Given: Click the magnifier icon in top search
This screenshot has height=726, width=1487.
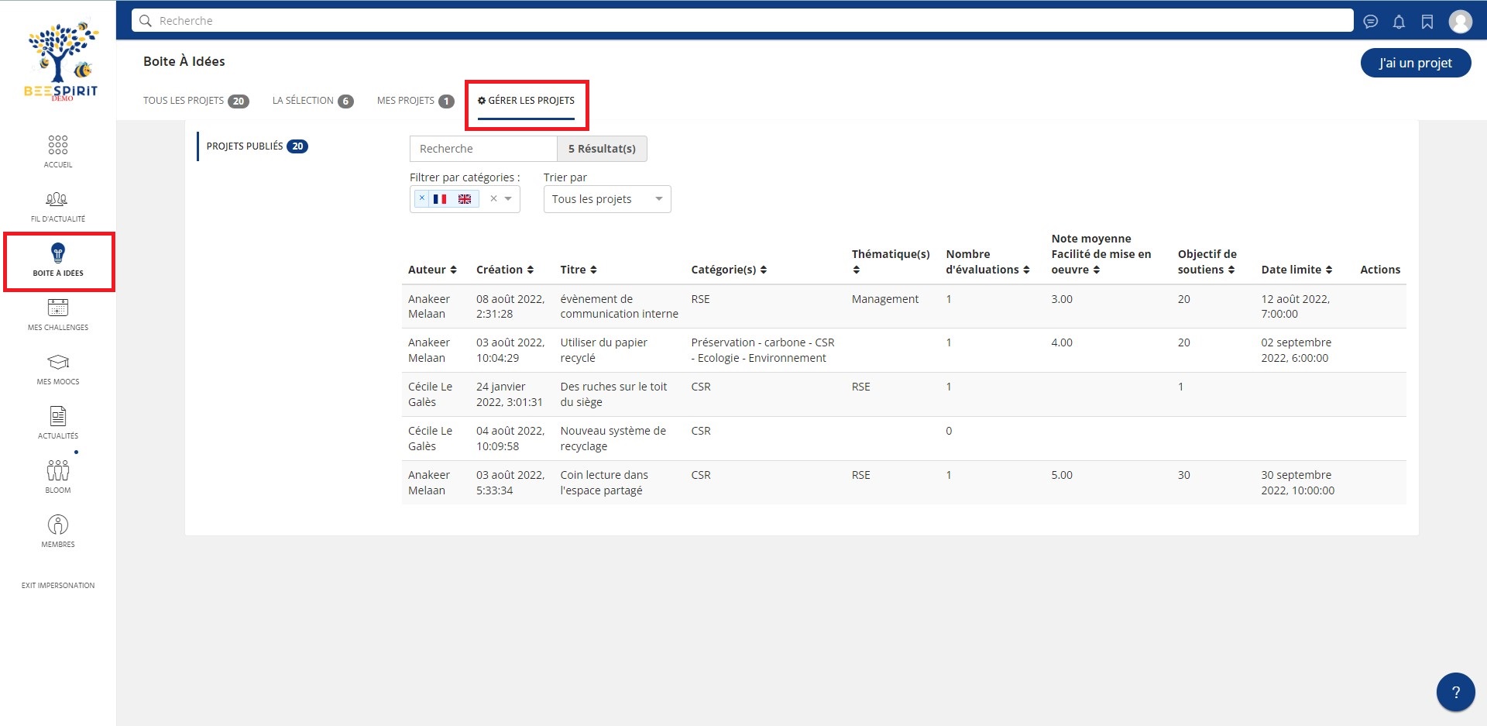Looking at the screenshot, I should pyautogui.click(x=145, y=21).
